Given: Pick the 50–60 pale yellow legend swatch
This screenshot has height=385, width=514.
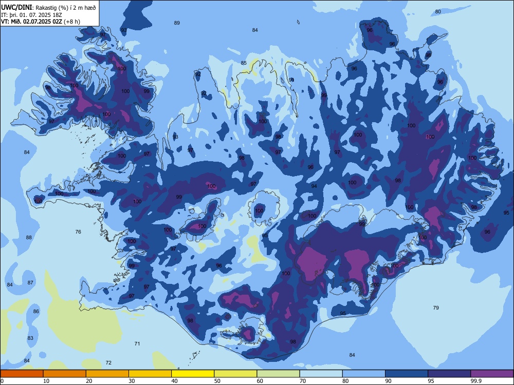Looking at the screenshot, I should click(x=236, y=374).
